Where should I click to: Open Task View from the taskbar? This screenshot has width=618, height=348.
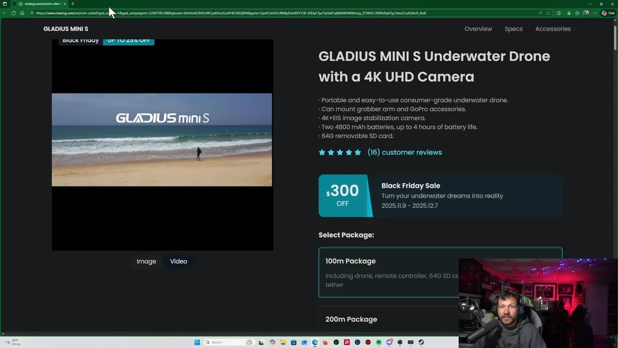click(261, 342)
